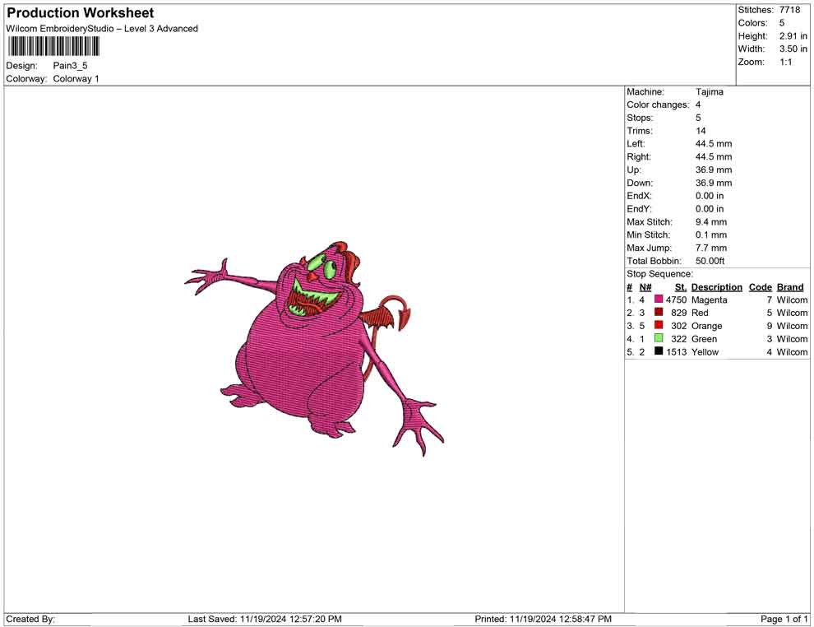Screen dimensions: 814x627
Task: Click the pink devil embroidery design
Action: pos(314,348)
